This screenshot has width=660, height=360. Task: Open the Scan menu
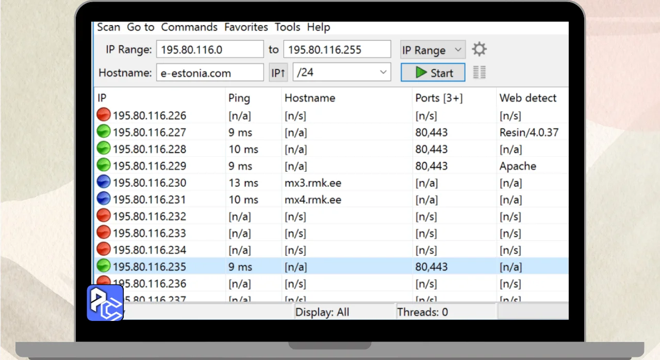coord(108,27)
